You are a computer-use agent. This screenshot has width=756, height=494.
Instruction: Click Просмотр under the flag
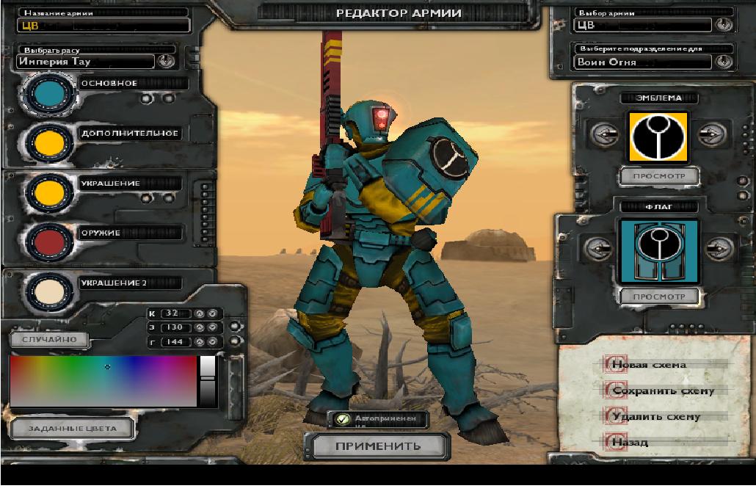[x=659, y=297]
